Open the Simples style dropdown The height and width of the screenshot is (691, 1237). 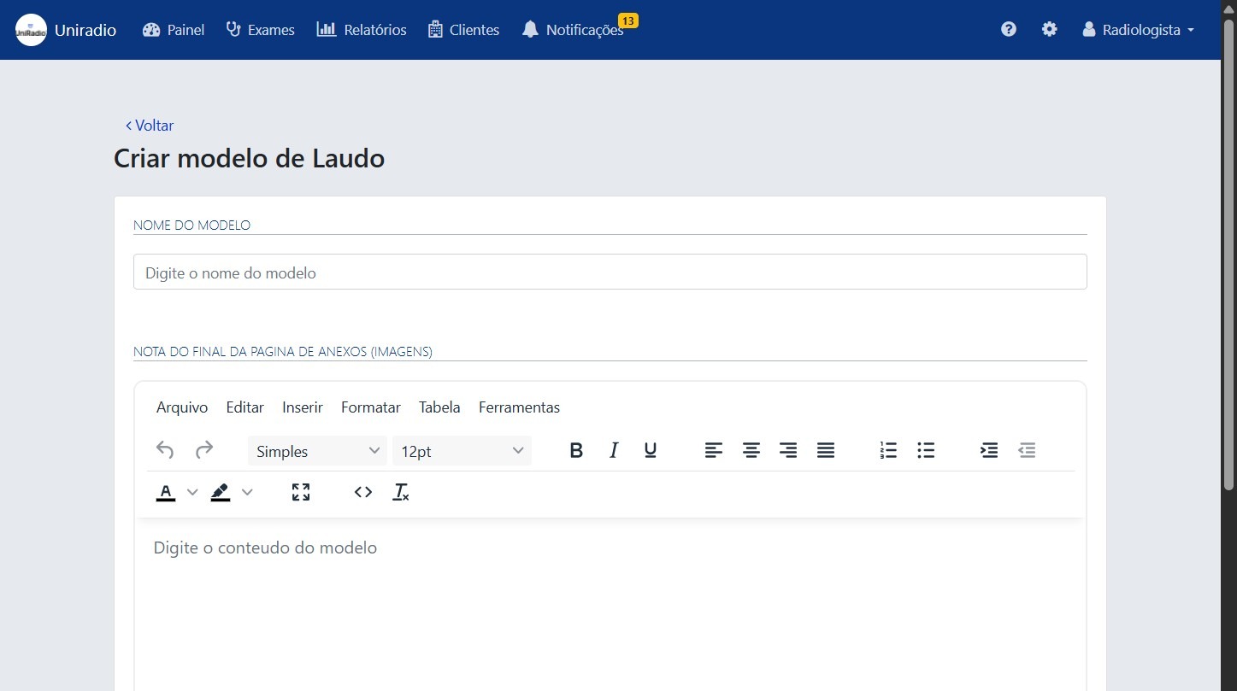tap(317, 451)
